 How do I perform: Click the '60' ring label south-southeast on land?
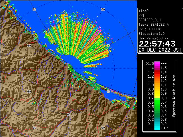[103, 128]
